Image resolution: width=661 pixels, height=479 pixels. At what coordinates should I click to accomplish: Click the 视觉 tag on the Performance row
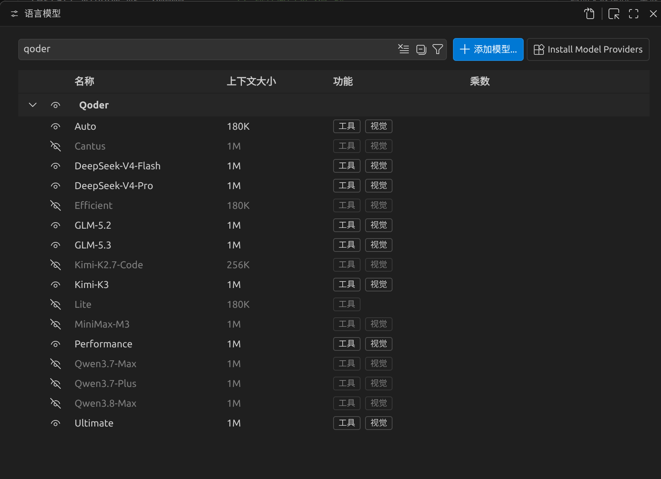click(379, 344)
